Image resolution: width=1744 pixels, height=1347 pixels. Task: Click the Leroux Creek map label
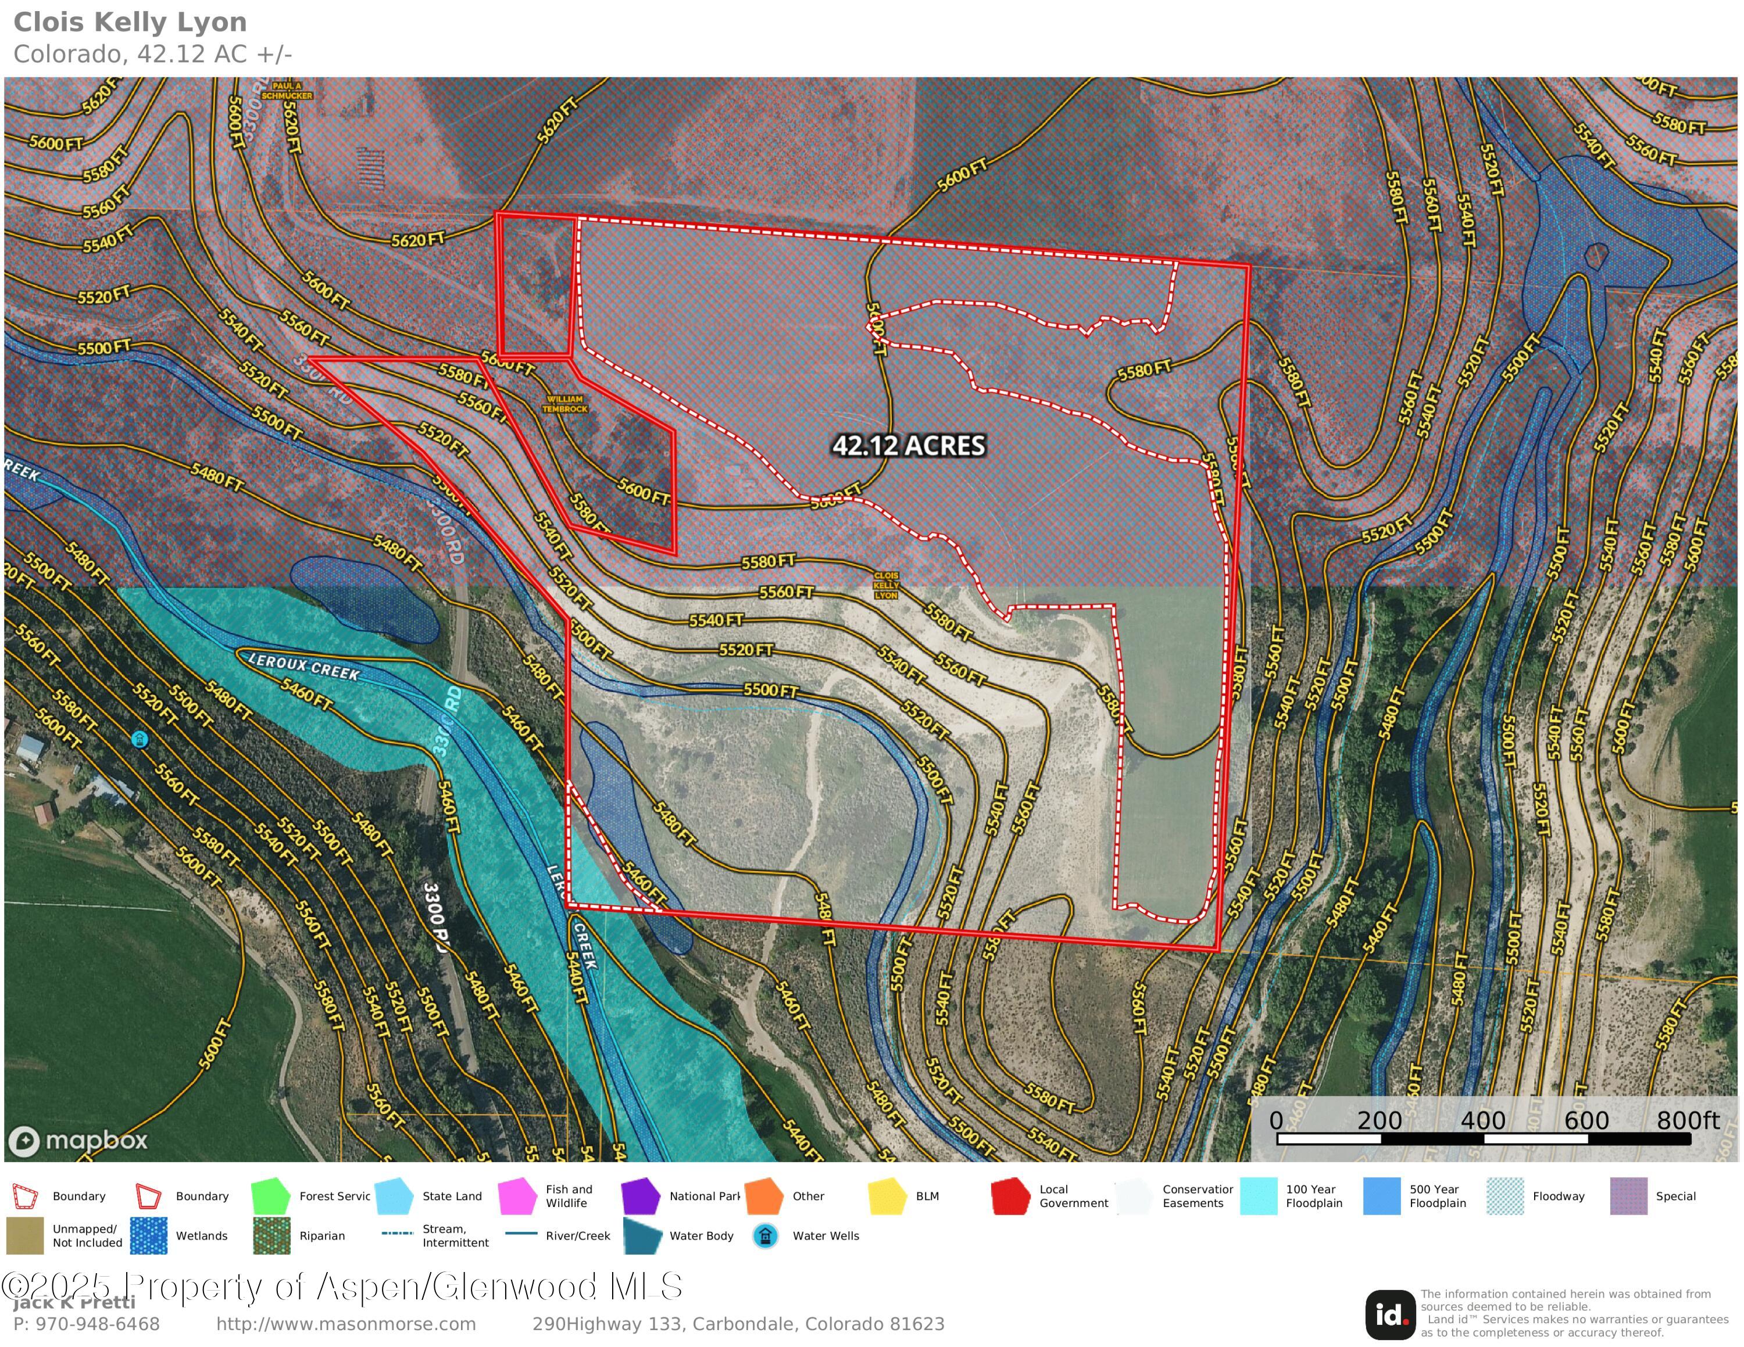coord(304,667)
